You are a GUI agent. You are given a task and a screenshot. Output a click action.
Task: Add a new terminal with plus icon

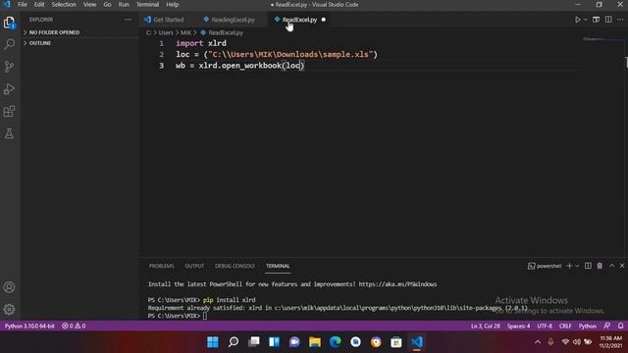569,266
